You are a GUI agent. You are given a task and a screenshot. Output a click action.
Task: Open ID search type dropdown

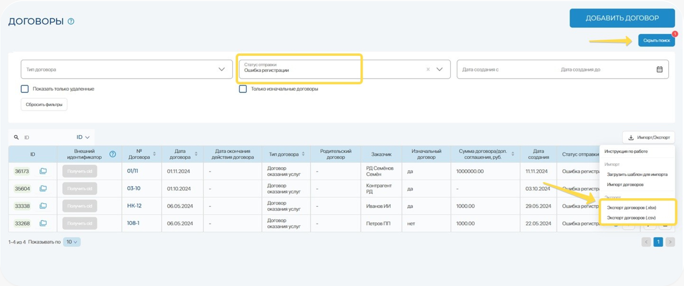tap(83, 137)
